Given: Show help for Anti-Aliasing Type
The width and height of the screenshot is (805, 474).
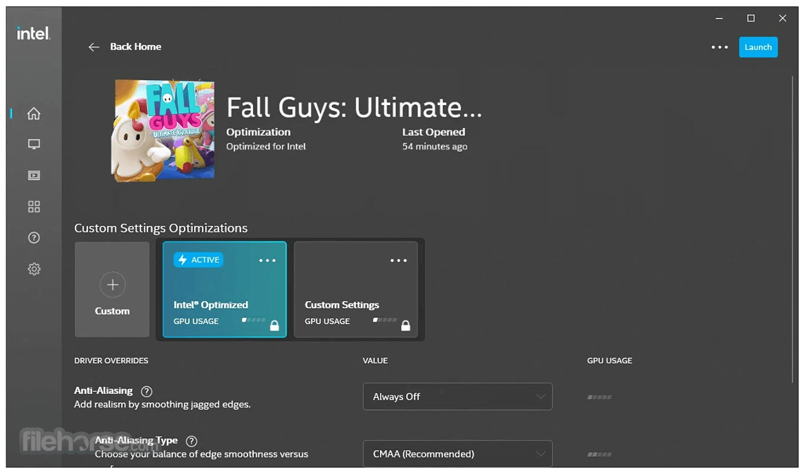Looking at the screenshot, I should 191,441.
